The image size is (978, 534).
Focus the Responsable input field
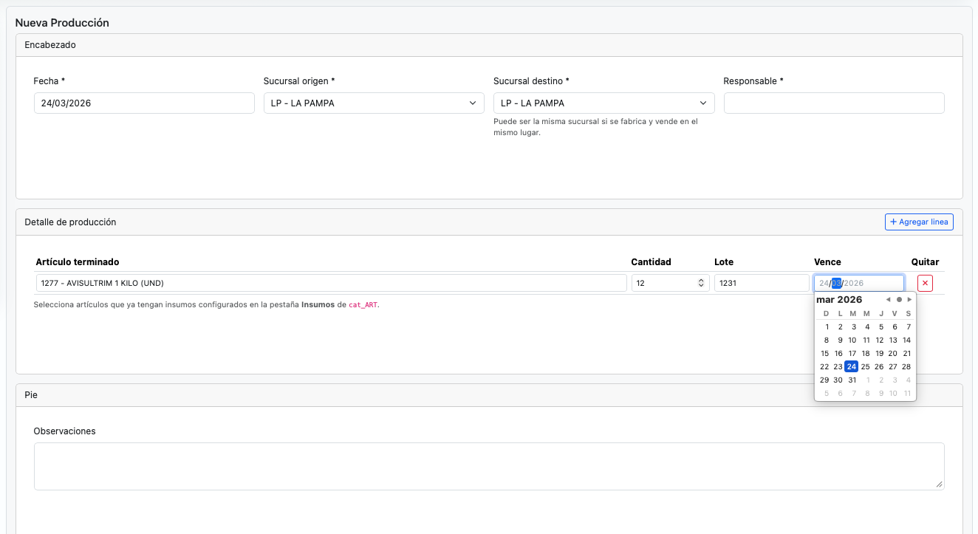[x=833, y=103]
